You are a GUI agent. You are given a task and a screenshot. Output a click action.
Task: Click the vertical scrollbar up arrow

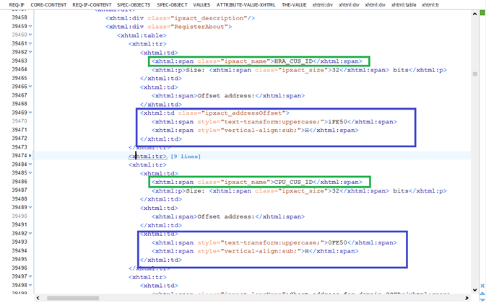[474, 14]
